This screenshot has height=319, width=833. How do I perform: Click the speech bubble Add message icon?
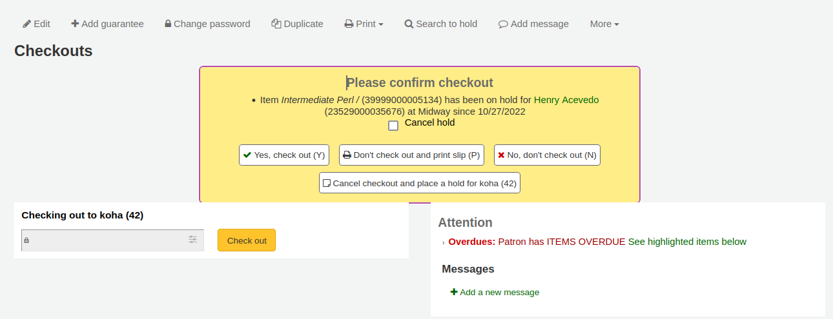(x=503, y=24)
